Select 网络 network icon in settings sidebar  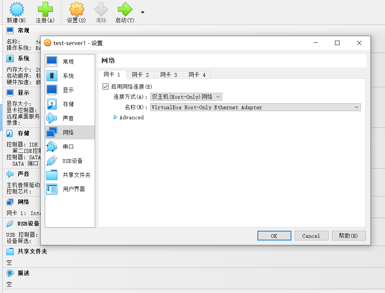(x=52, y=132)
